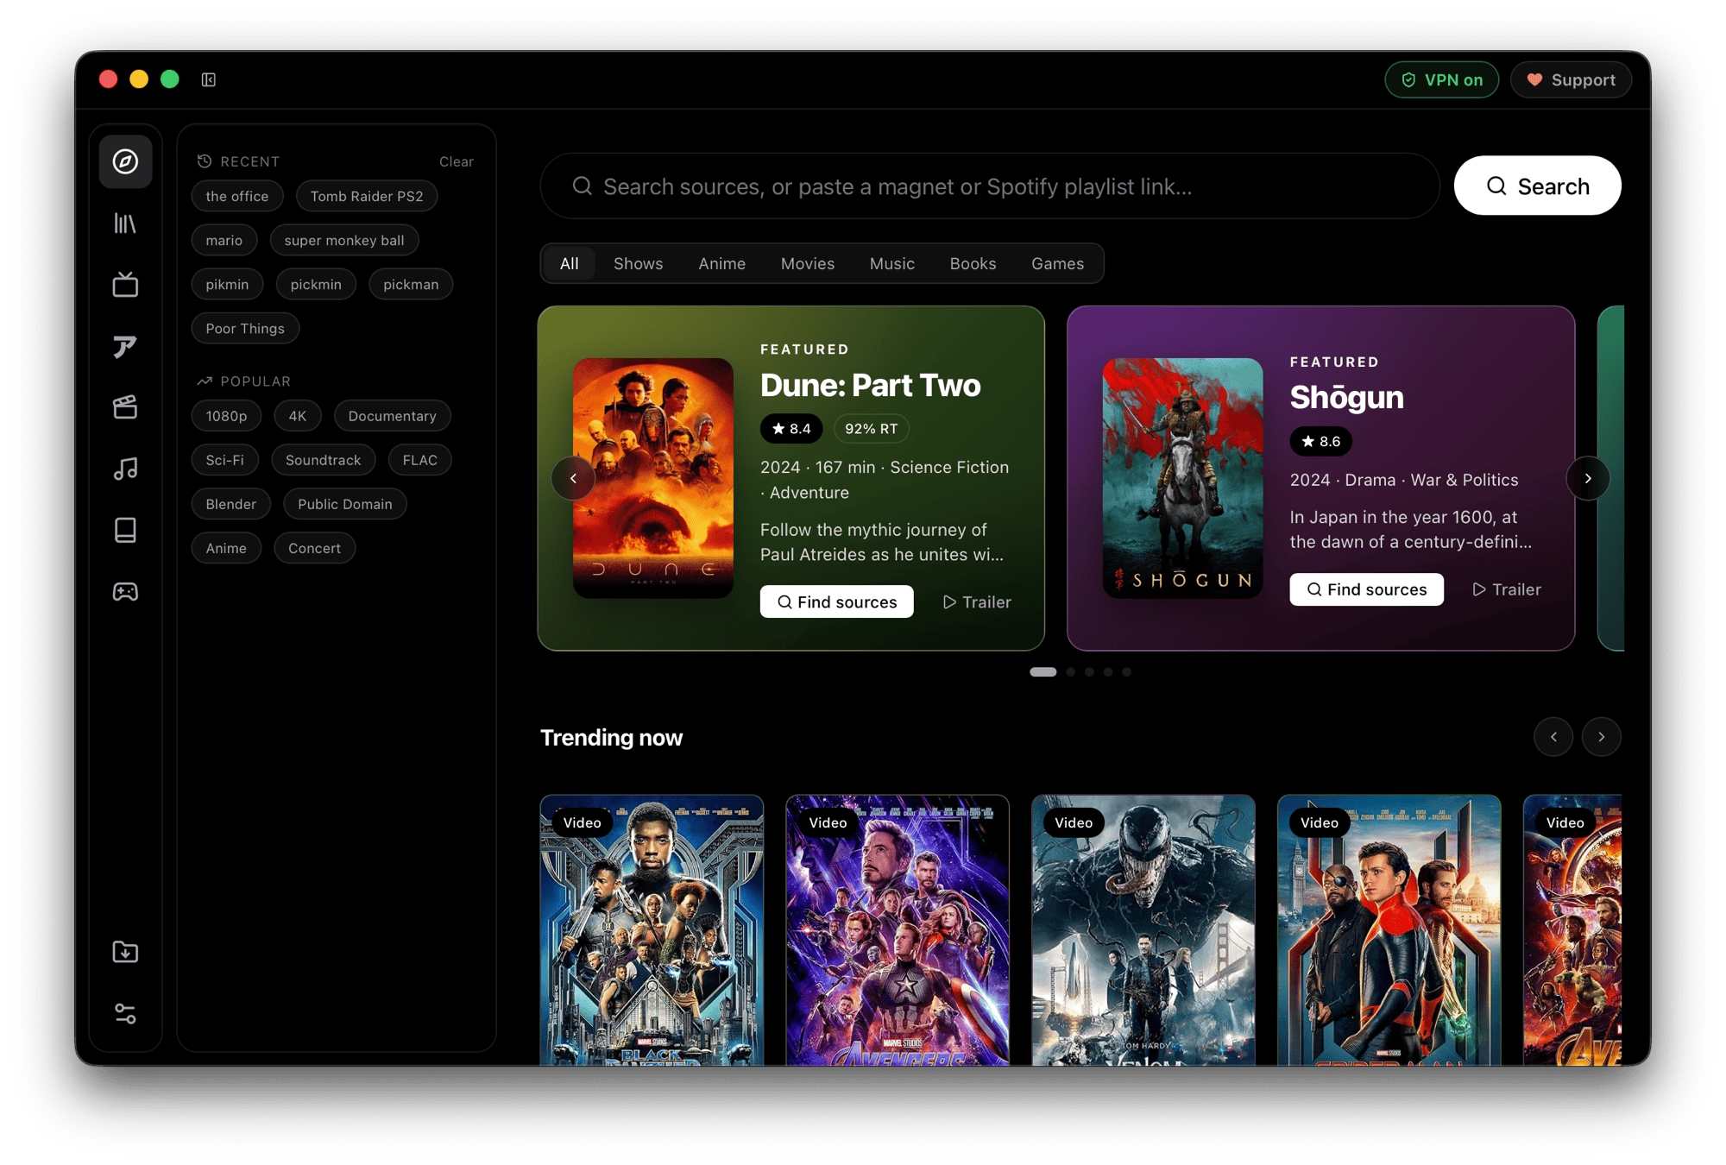Click the 'mario' recent chip

tap(224, 240)
